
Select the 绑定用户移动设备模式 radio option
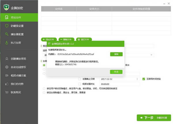click(x=44, y=89)
